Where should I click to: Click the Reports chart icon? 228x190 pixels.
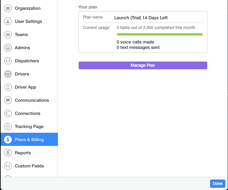[x=8, y=153]
